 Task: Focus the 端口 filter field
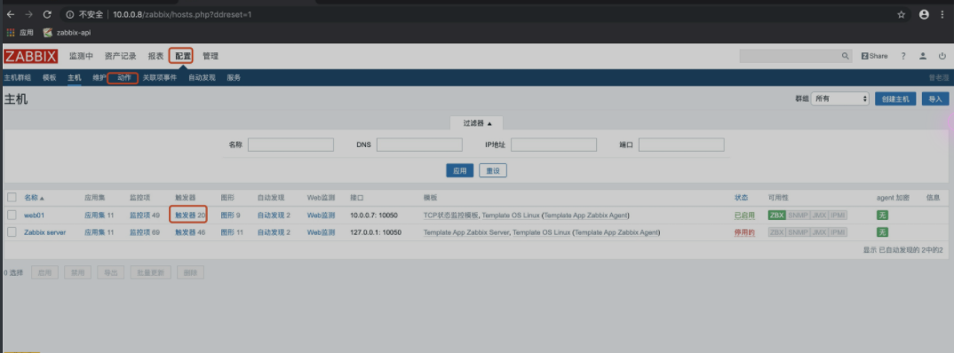point(681,145)
